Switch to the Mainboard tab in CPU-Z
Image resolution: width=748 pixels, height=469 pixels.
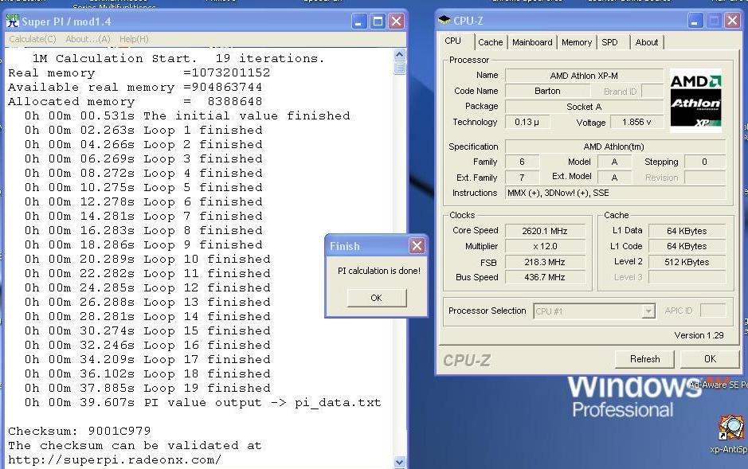coord(532,42)
